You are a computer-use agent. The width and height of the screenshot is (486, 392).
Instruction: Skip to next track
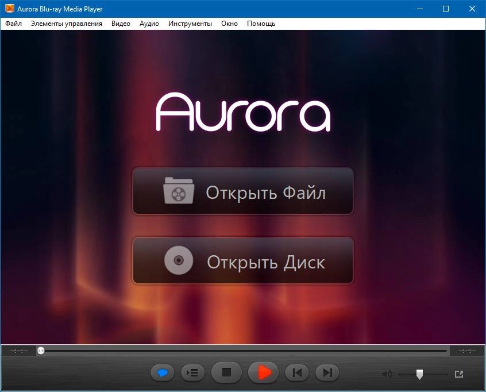click(x=327, y=372)
